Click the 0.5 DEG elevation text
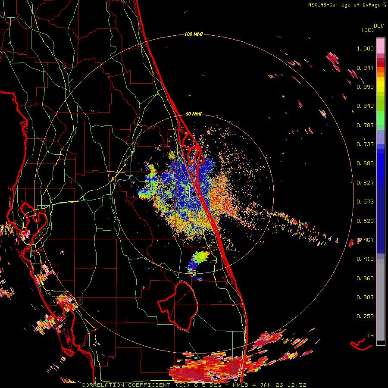This screenshot has width=388, height=388. [x=207, y=385]
